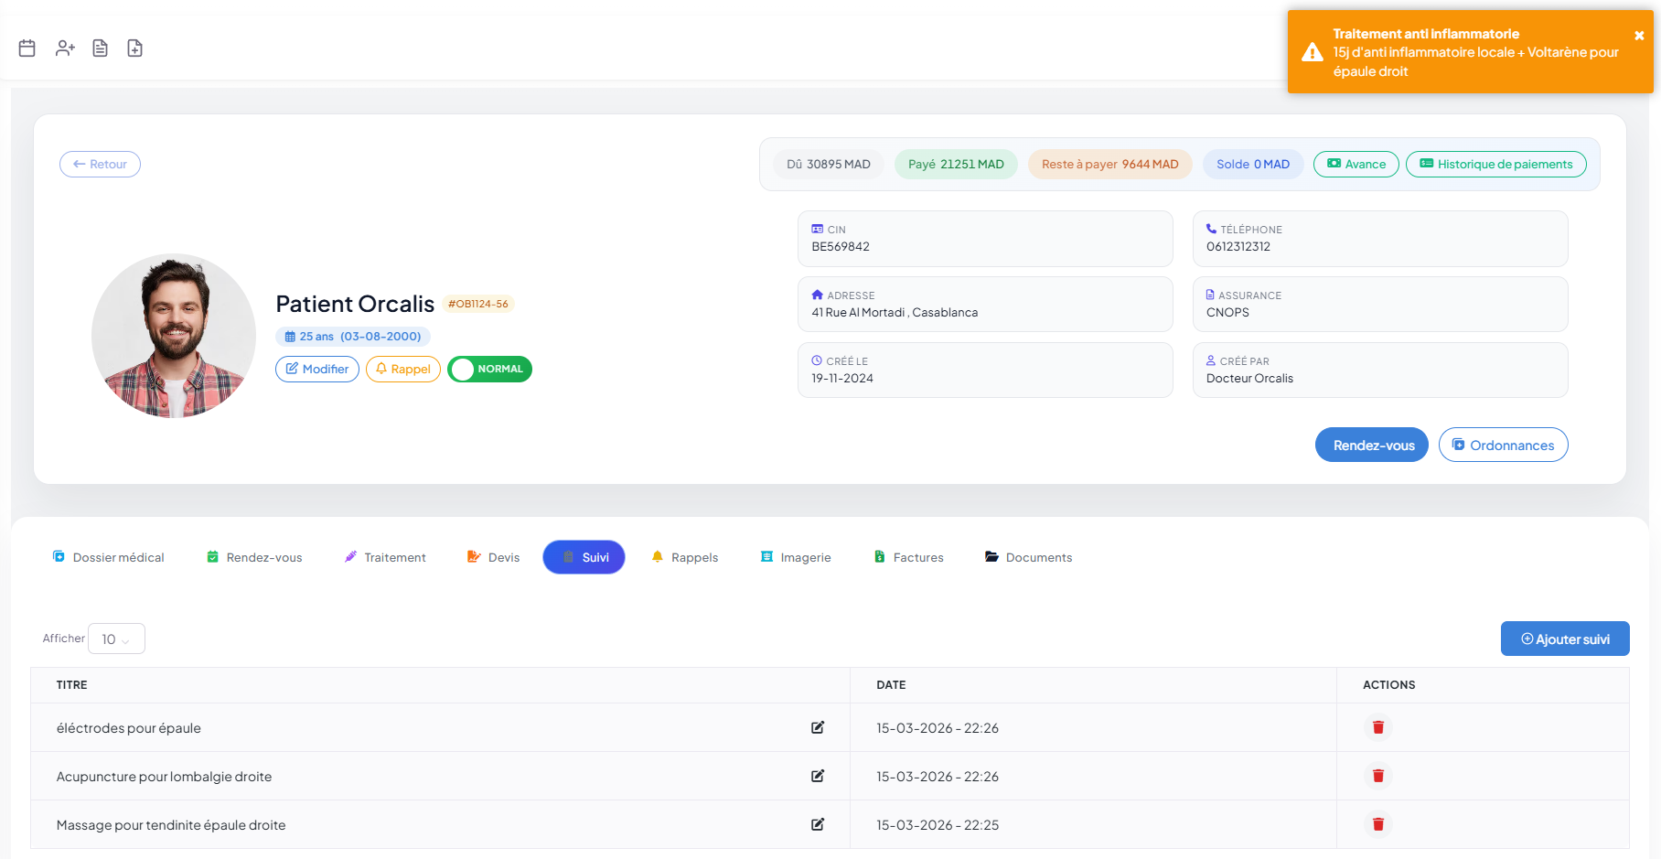Expand the Afficher rows-per-page dropdown
Screen dimensions: 1661x859
point(116,639)
